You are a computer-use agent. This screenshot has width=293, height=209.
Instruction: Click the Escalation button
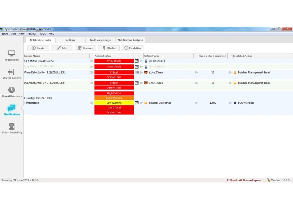133,48
